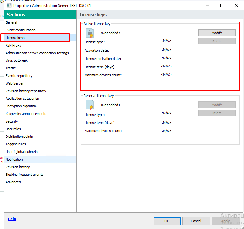Click License type label under active key

click(x=95, y=42)
